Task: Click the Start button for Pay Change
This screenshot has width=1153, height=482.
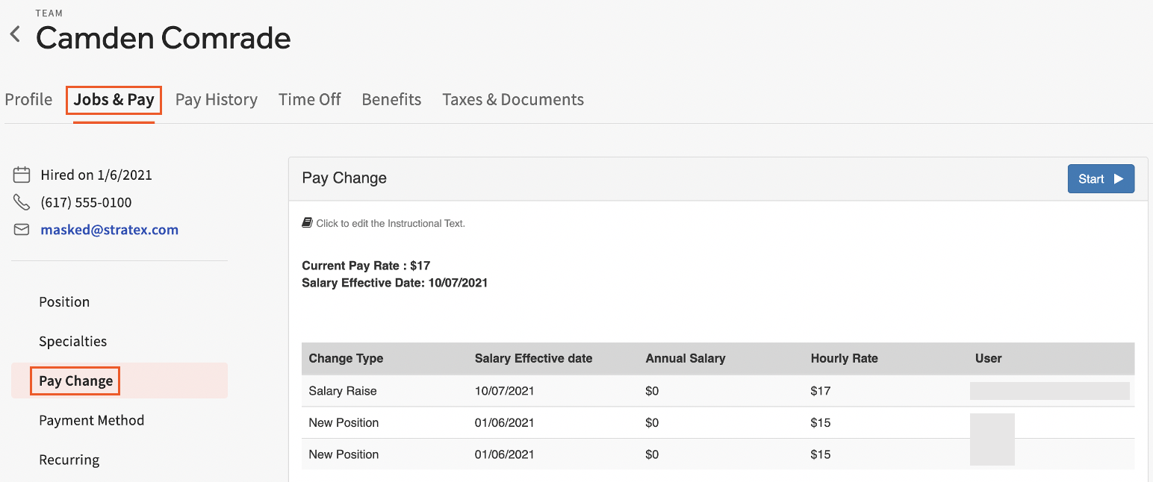Action: coord(1100,178)
